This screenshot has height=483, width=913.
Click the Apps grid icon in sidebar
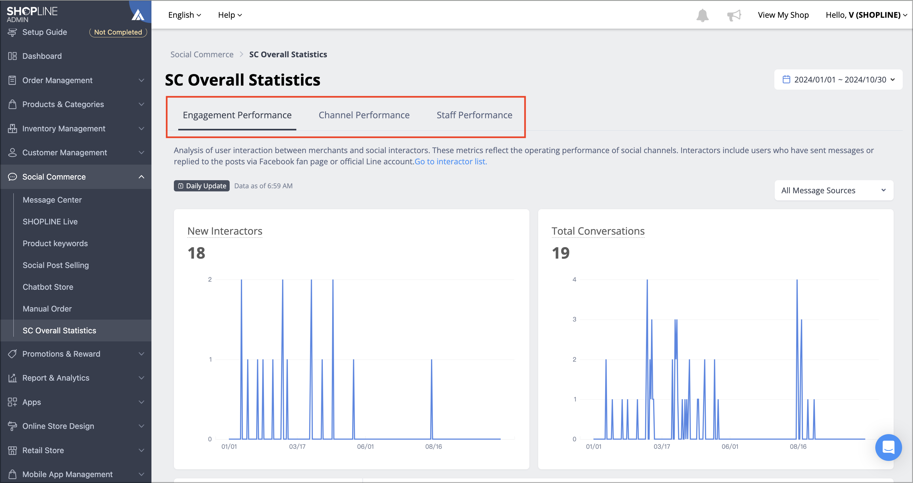(12, 402)
